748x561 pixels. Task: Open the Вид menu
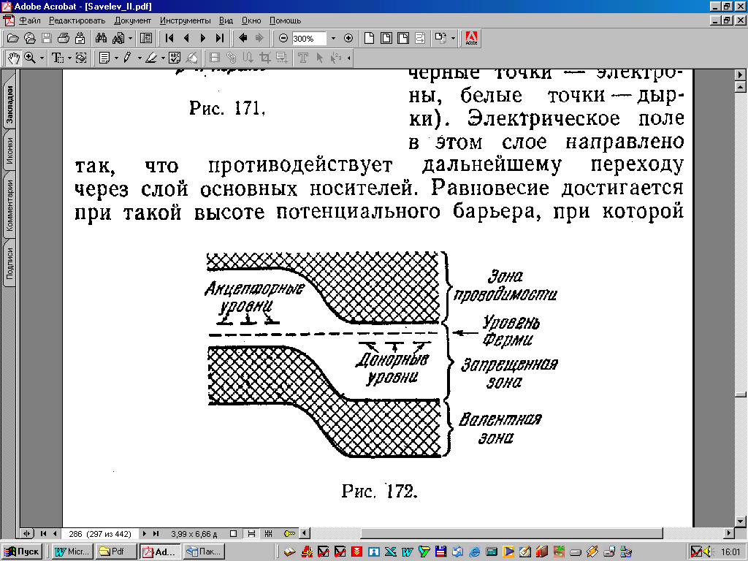[x=226, y=20]
